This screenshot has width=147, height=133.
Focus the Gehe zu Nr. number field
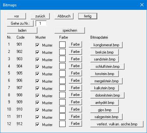click(x=41, y=23)
